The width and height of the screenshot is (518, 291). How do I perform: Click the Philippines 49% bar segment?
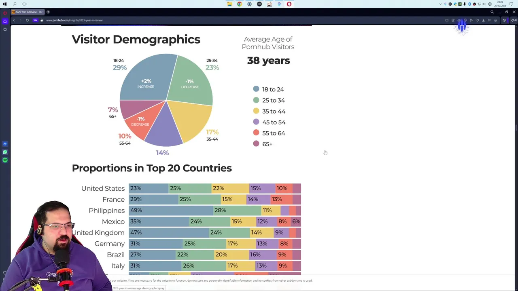tap(171, 210)
